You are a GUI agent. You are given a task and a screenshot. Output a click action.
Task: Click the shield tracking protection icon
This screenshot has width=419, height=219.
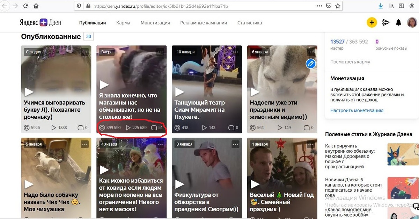[x=79, y=6]
